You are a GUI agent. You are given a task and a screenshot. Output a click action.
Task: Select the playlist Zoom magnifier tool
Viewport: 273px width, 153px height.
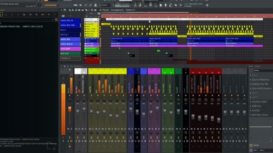tap(92, 10)
